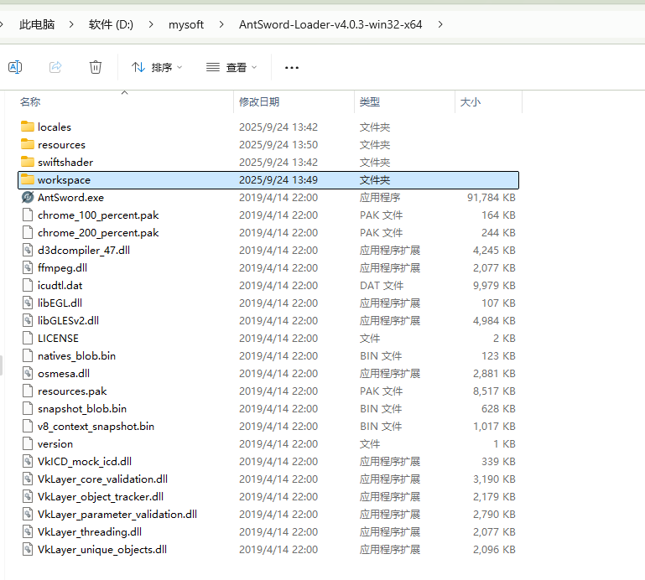Click the Share icon in the toolbar
The height and width of the screenshot is (580, 645).
click(x=55, y=67)
